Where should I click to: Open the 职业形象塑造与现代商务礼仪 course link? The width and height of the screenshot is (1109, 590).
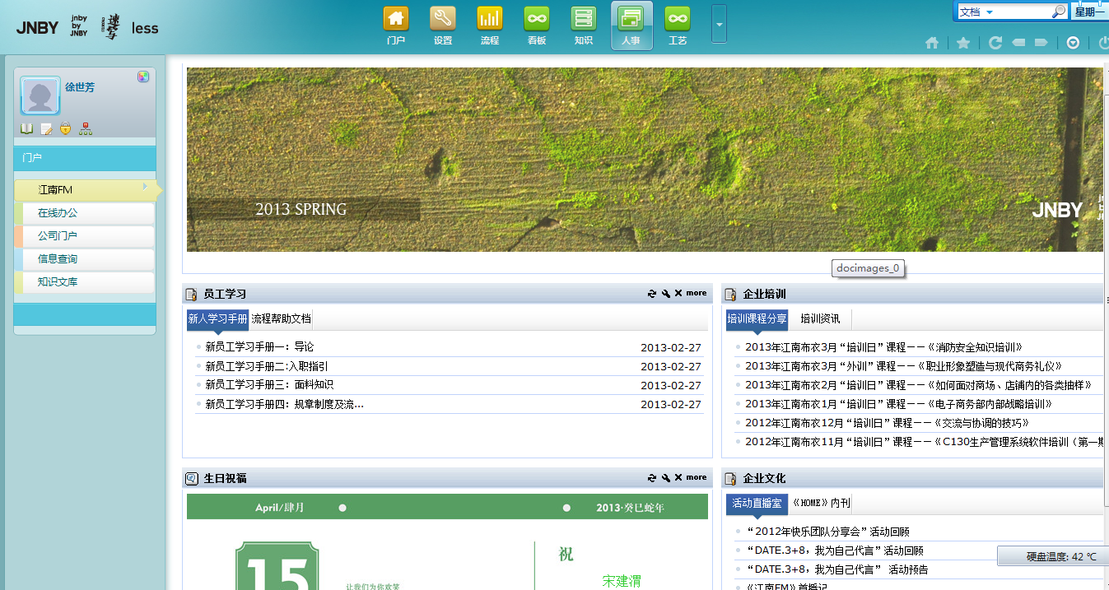tap(904, 366)
